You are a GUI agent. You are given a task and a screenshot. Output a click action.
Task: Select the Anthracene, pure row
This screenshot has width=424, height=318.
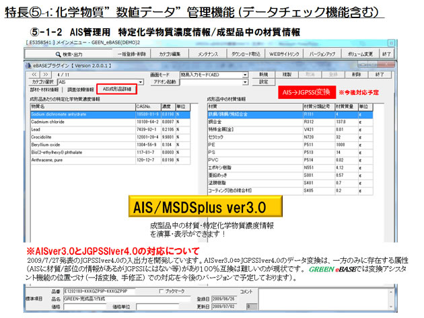(110, 160)
